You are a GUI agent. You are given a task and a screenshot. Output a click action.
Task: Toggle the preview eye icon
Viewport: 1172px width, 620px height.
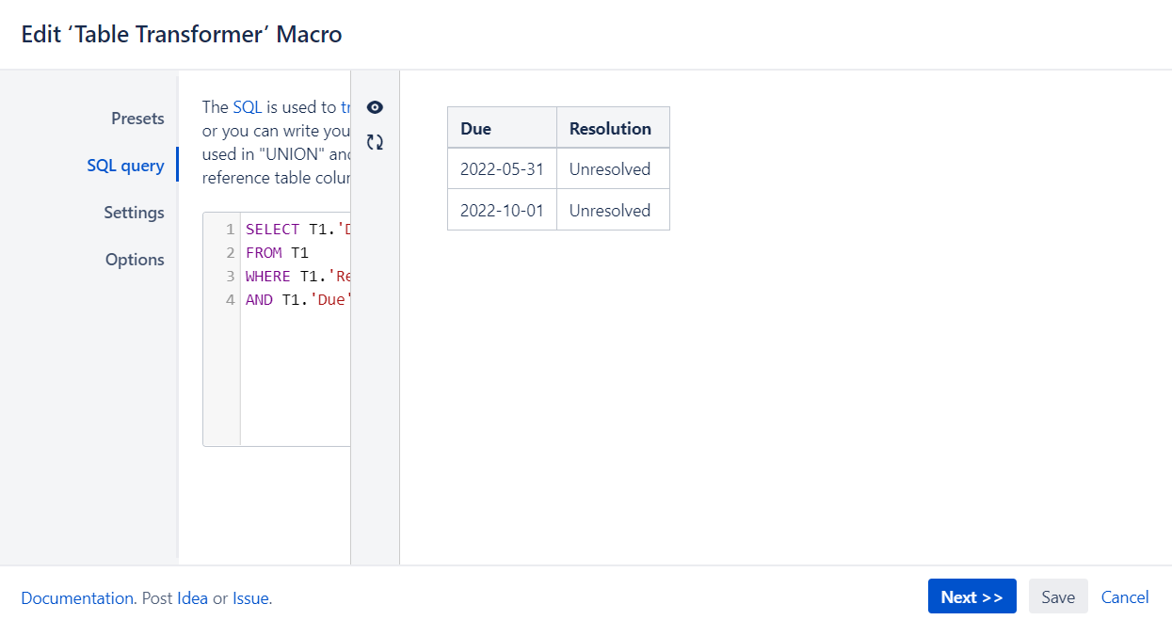click(375, 107)
